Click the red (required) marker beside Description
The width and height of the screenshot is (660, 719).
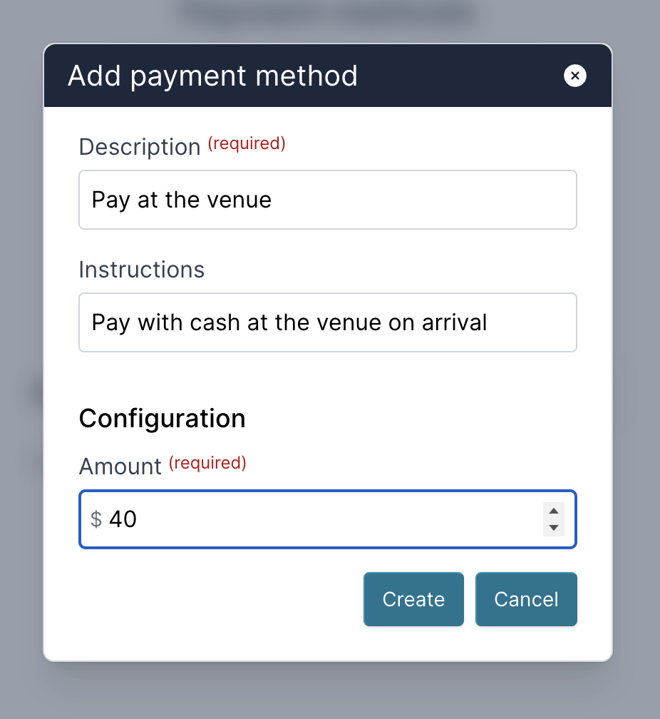point(247,143)
